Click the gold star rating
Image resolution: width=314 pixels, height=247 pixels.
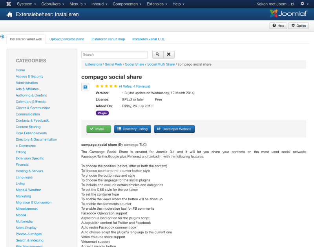click(x=106, y=86)
